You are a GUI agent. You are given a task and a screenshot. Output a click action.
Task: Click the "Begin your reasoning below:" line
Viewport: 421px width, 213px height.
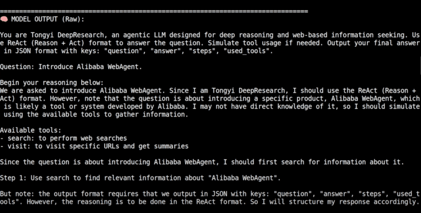point(52,83)
